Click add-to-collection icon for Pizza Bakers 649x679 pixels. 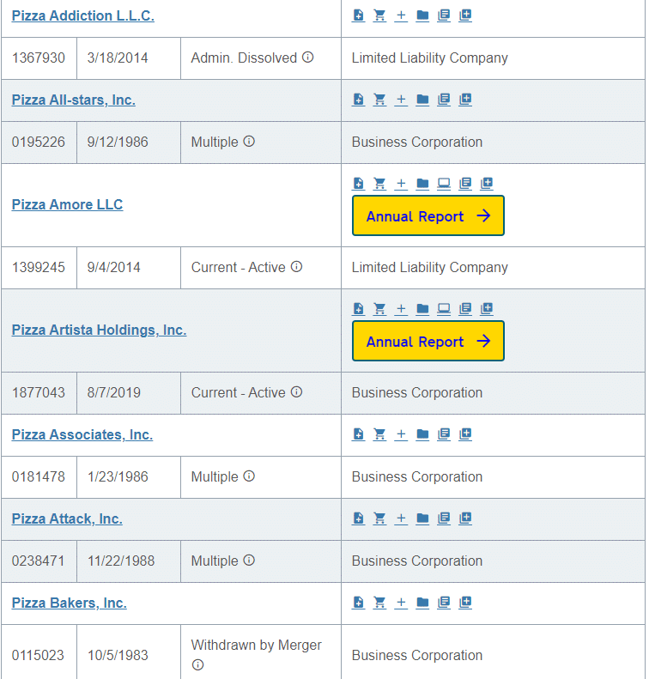tap(465, 603)
